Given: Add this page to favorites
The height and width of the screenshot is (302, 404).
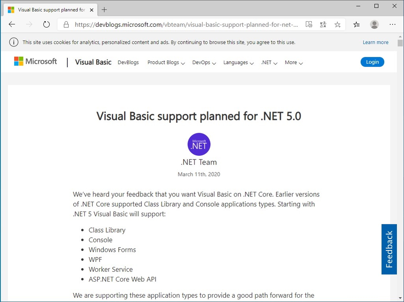Looking at the screenshot, I should coord(337,24).
